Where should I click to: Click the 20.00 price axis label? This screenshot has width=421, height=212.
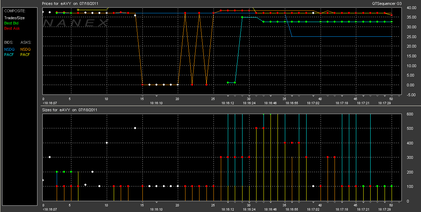[411, 46]
